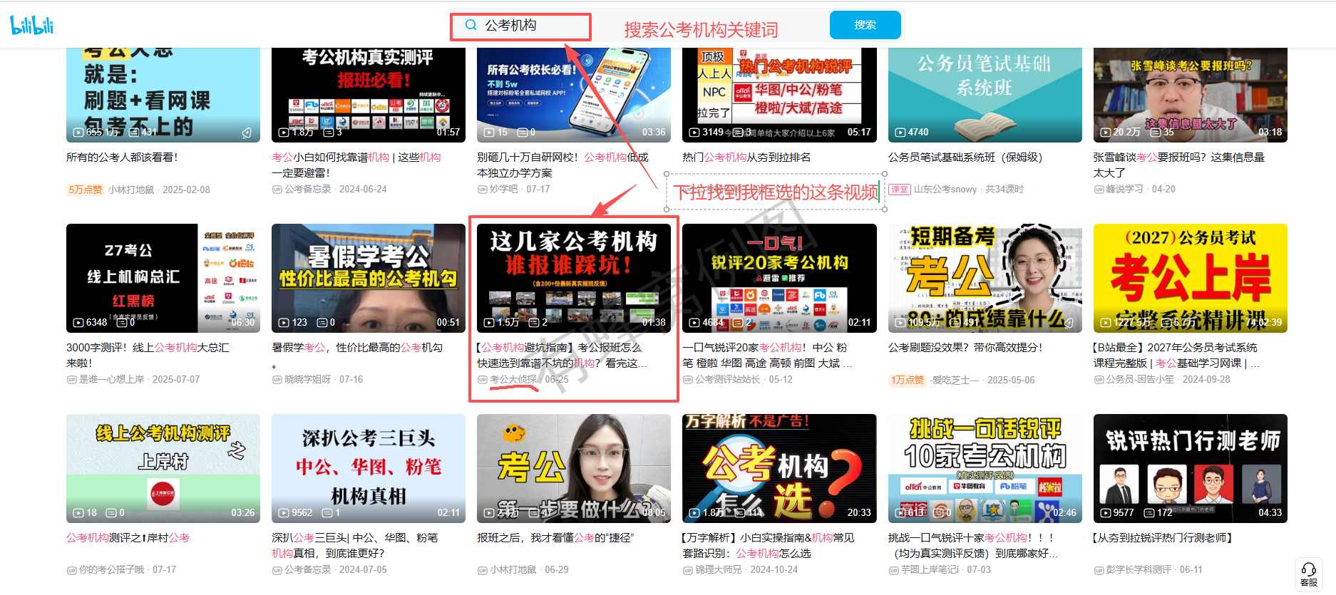Image resolution: width=1336 pixels, height=595 pixels.
Task: Visit uploader 你的考公搭子哦
Action: coord(112,570)
